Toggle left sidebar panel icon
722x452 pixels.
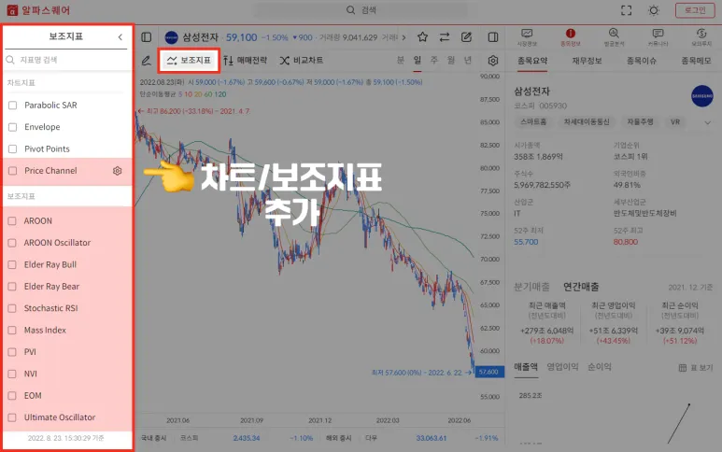147,37
